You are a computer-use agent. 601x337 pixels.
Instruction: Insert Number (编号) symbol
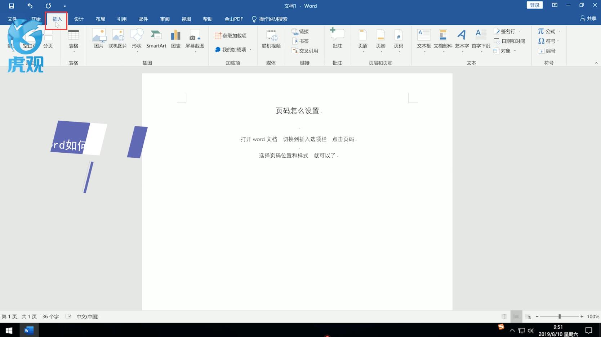point(547,51)
